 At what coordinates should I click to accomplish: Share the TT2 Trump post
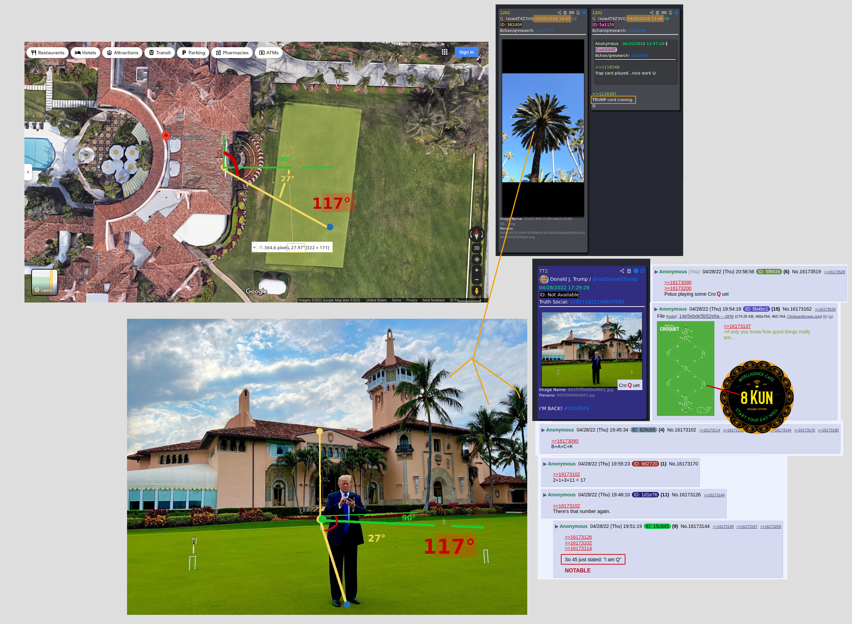(622, 271)
